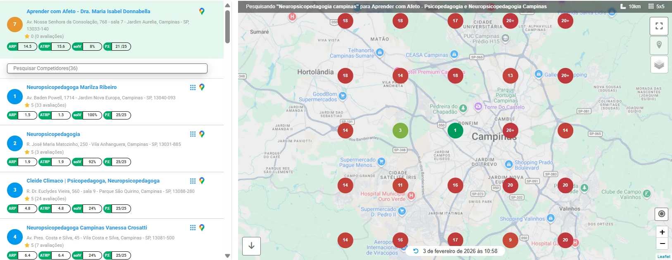
Task: Click '3 de fevereiro de 2026 às 10:58' date label
Action: (x=460, y=251)
